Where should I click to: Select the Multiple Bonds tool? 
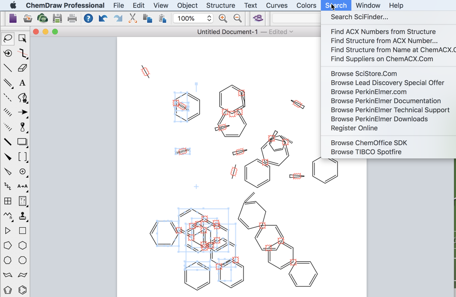pyautogui.click(x=7, y=83)
